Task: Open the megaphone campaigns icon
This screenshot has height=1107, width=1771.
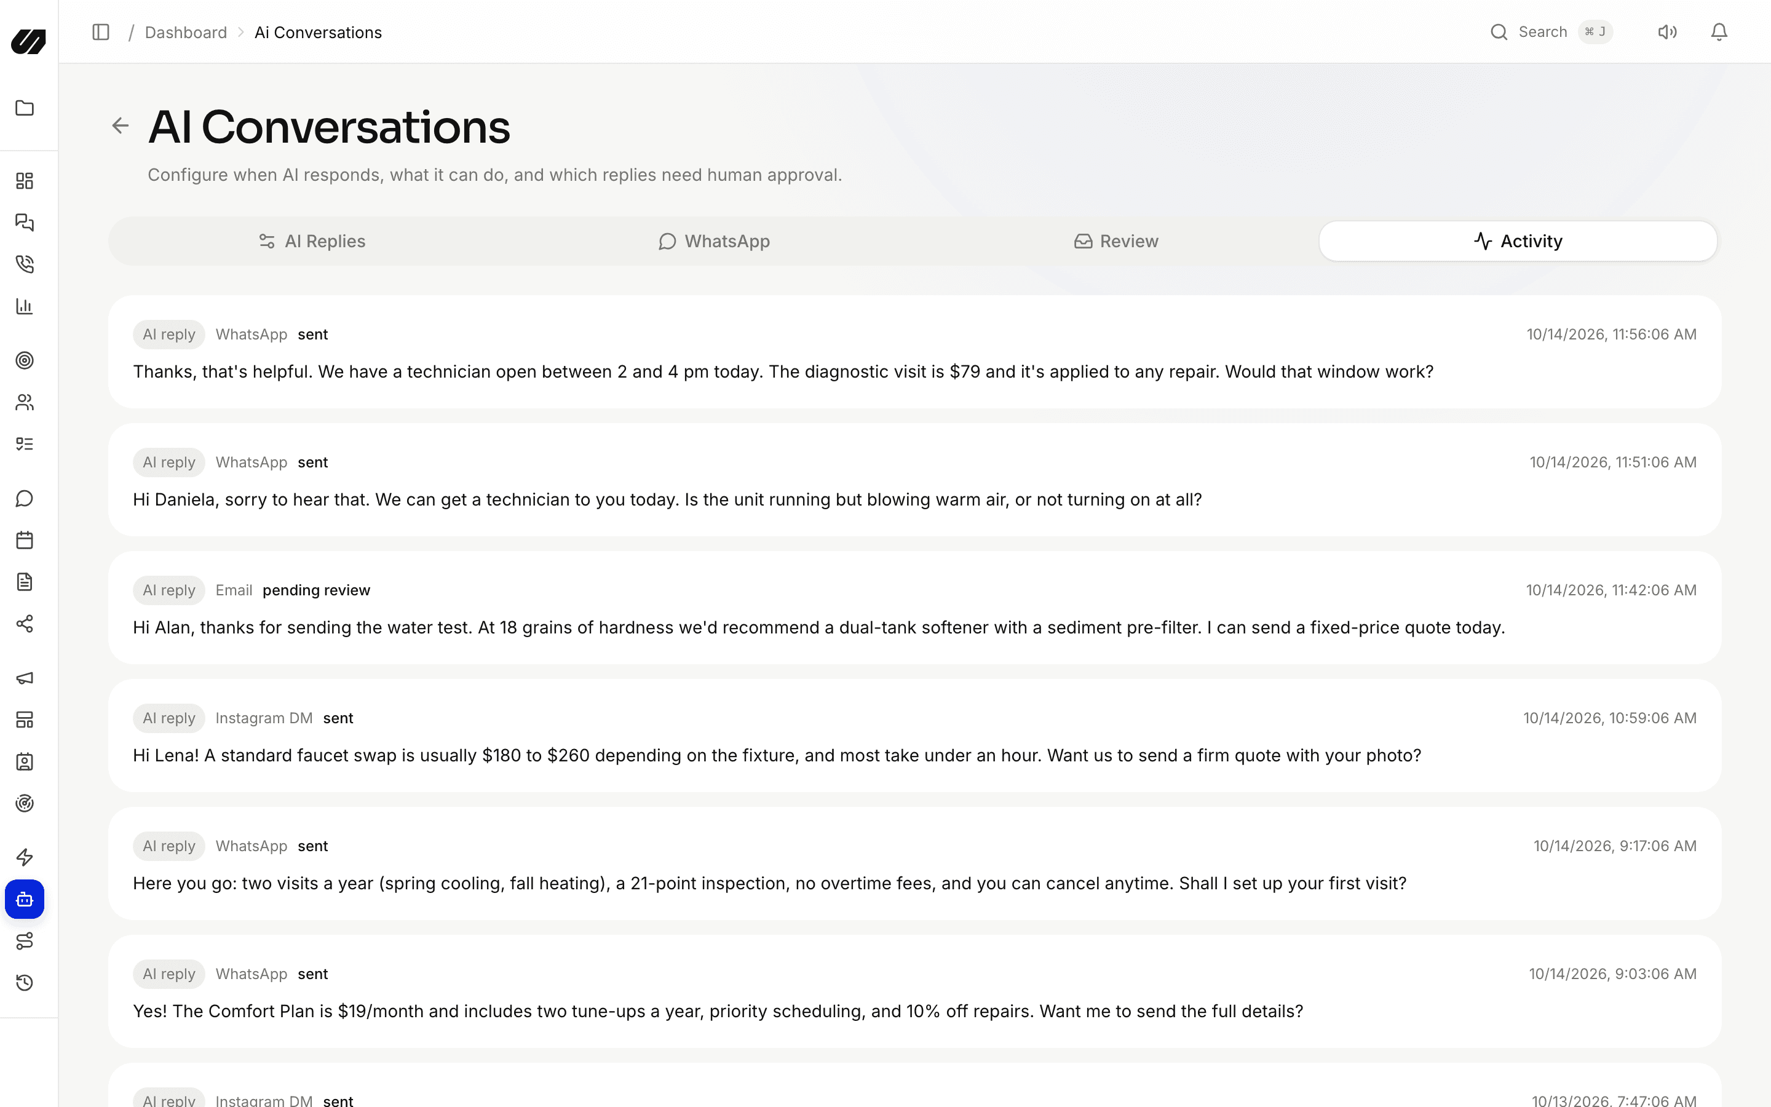Action: [x=25, y=678]
